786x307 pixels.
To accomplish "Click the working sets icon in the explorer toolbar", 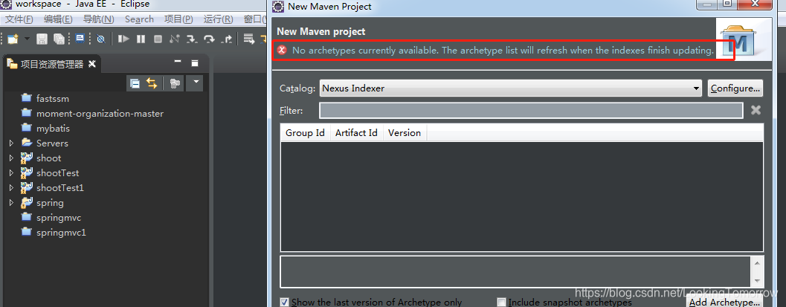I will [175, 84].
